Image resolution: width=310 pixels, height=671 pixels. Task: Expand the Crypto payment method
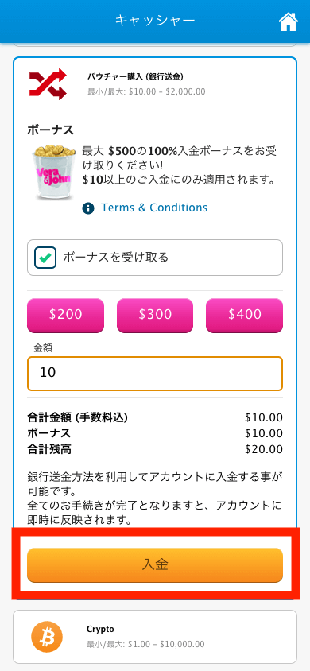coord(155,637)
